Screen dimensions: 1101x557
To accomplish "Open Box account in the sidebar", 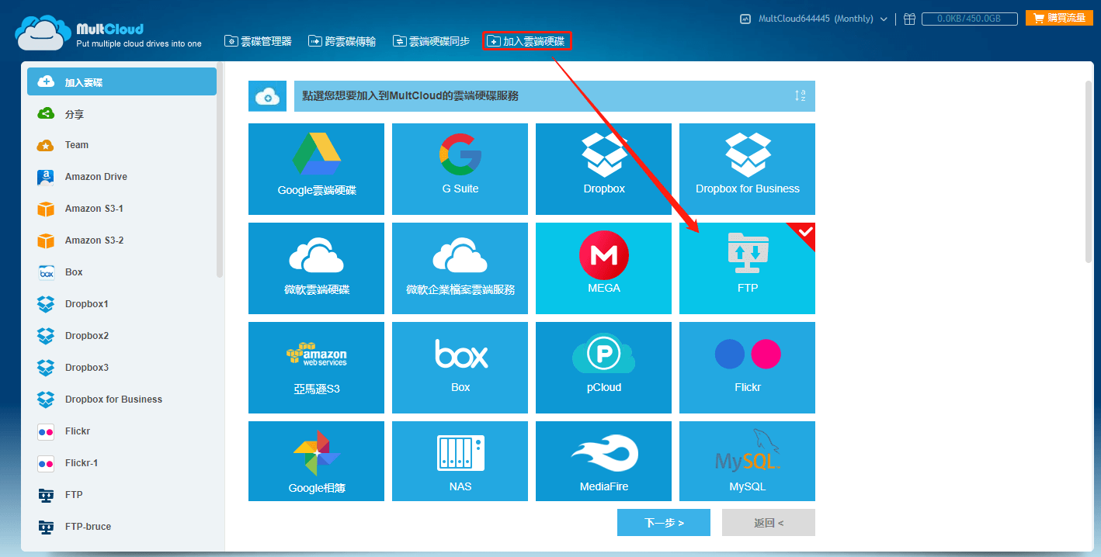I will tap(122, 272).
